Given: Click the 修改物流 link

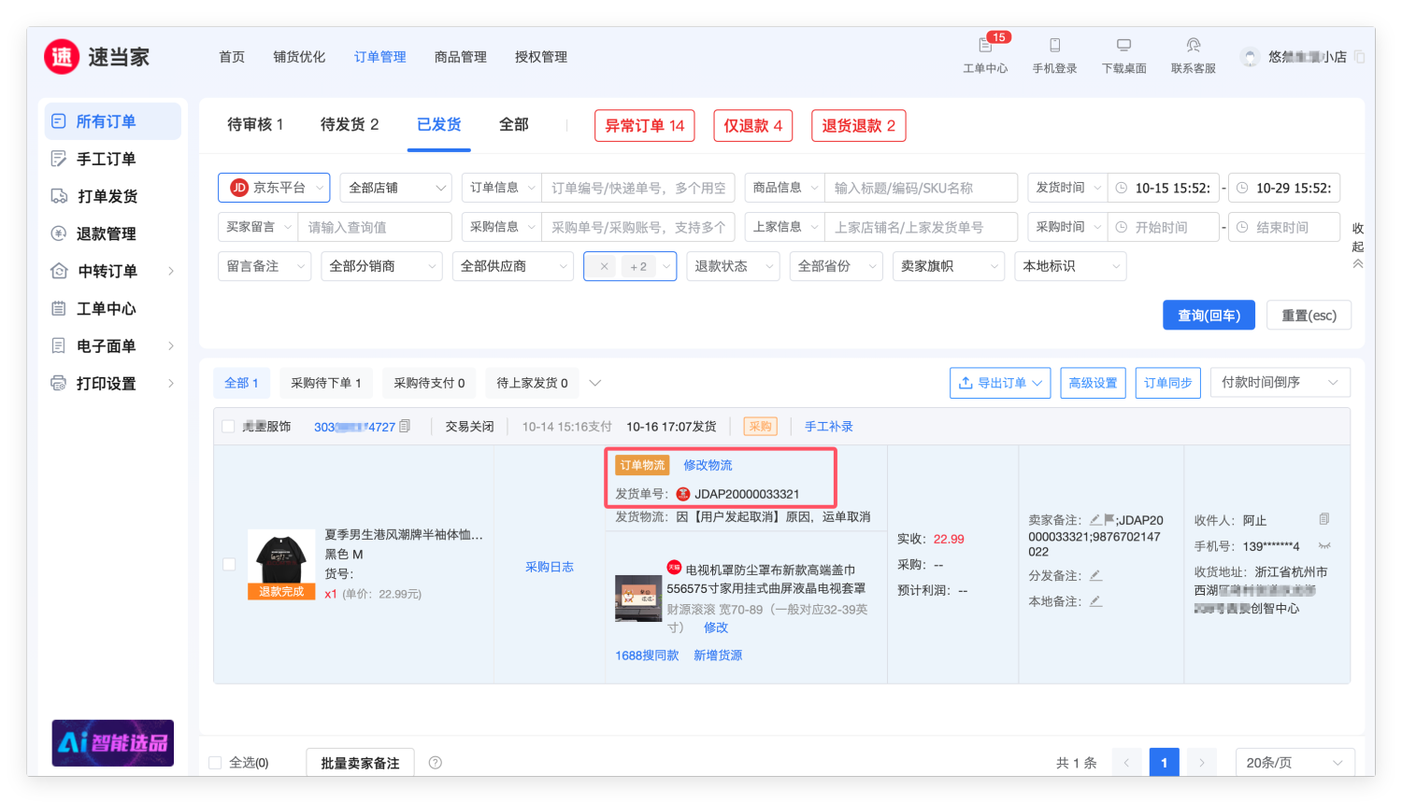Looking at the screenshot, I should point(708,465).
